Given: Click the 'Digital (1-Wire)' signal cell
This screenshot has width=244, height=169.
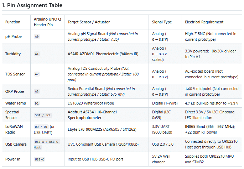Looking at the screenshot, I should 165,103.
